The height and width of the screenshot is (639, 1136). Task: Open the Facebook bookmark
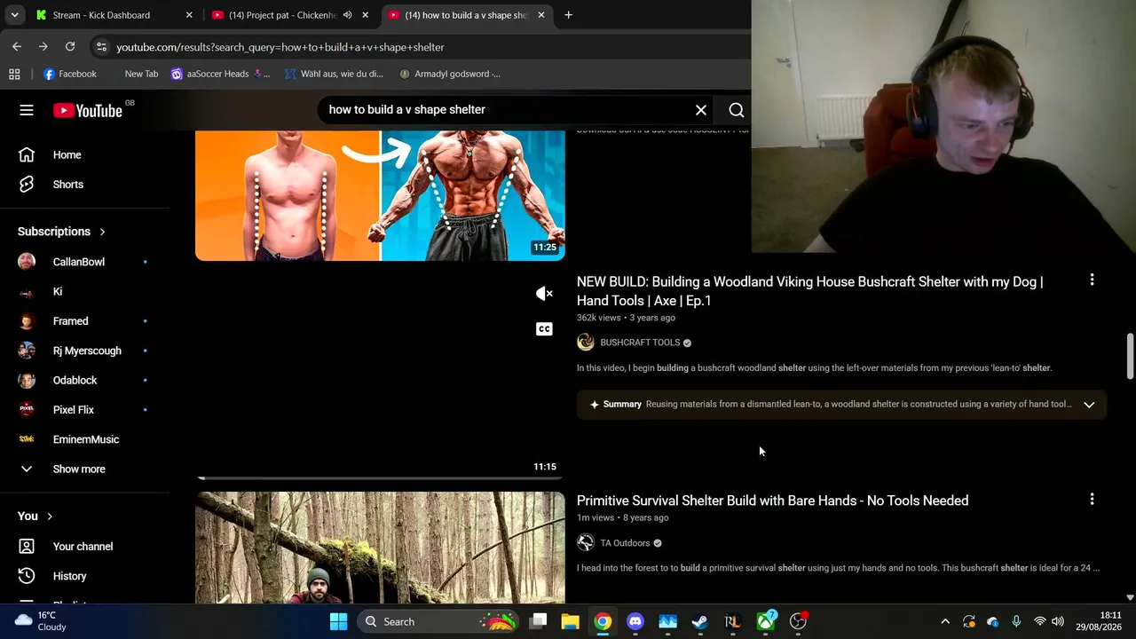coord(69,74)
